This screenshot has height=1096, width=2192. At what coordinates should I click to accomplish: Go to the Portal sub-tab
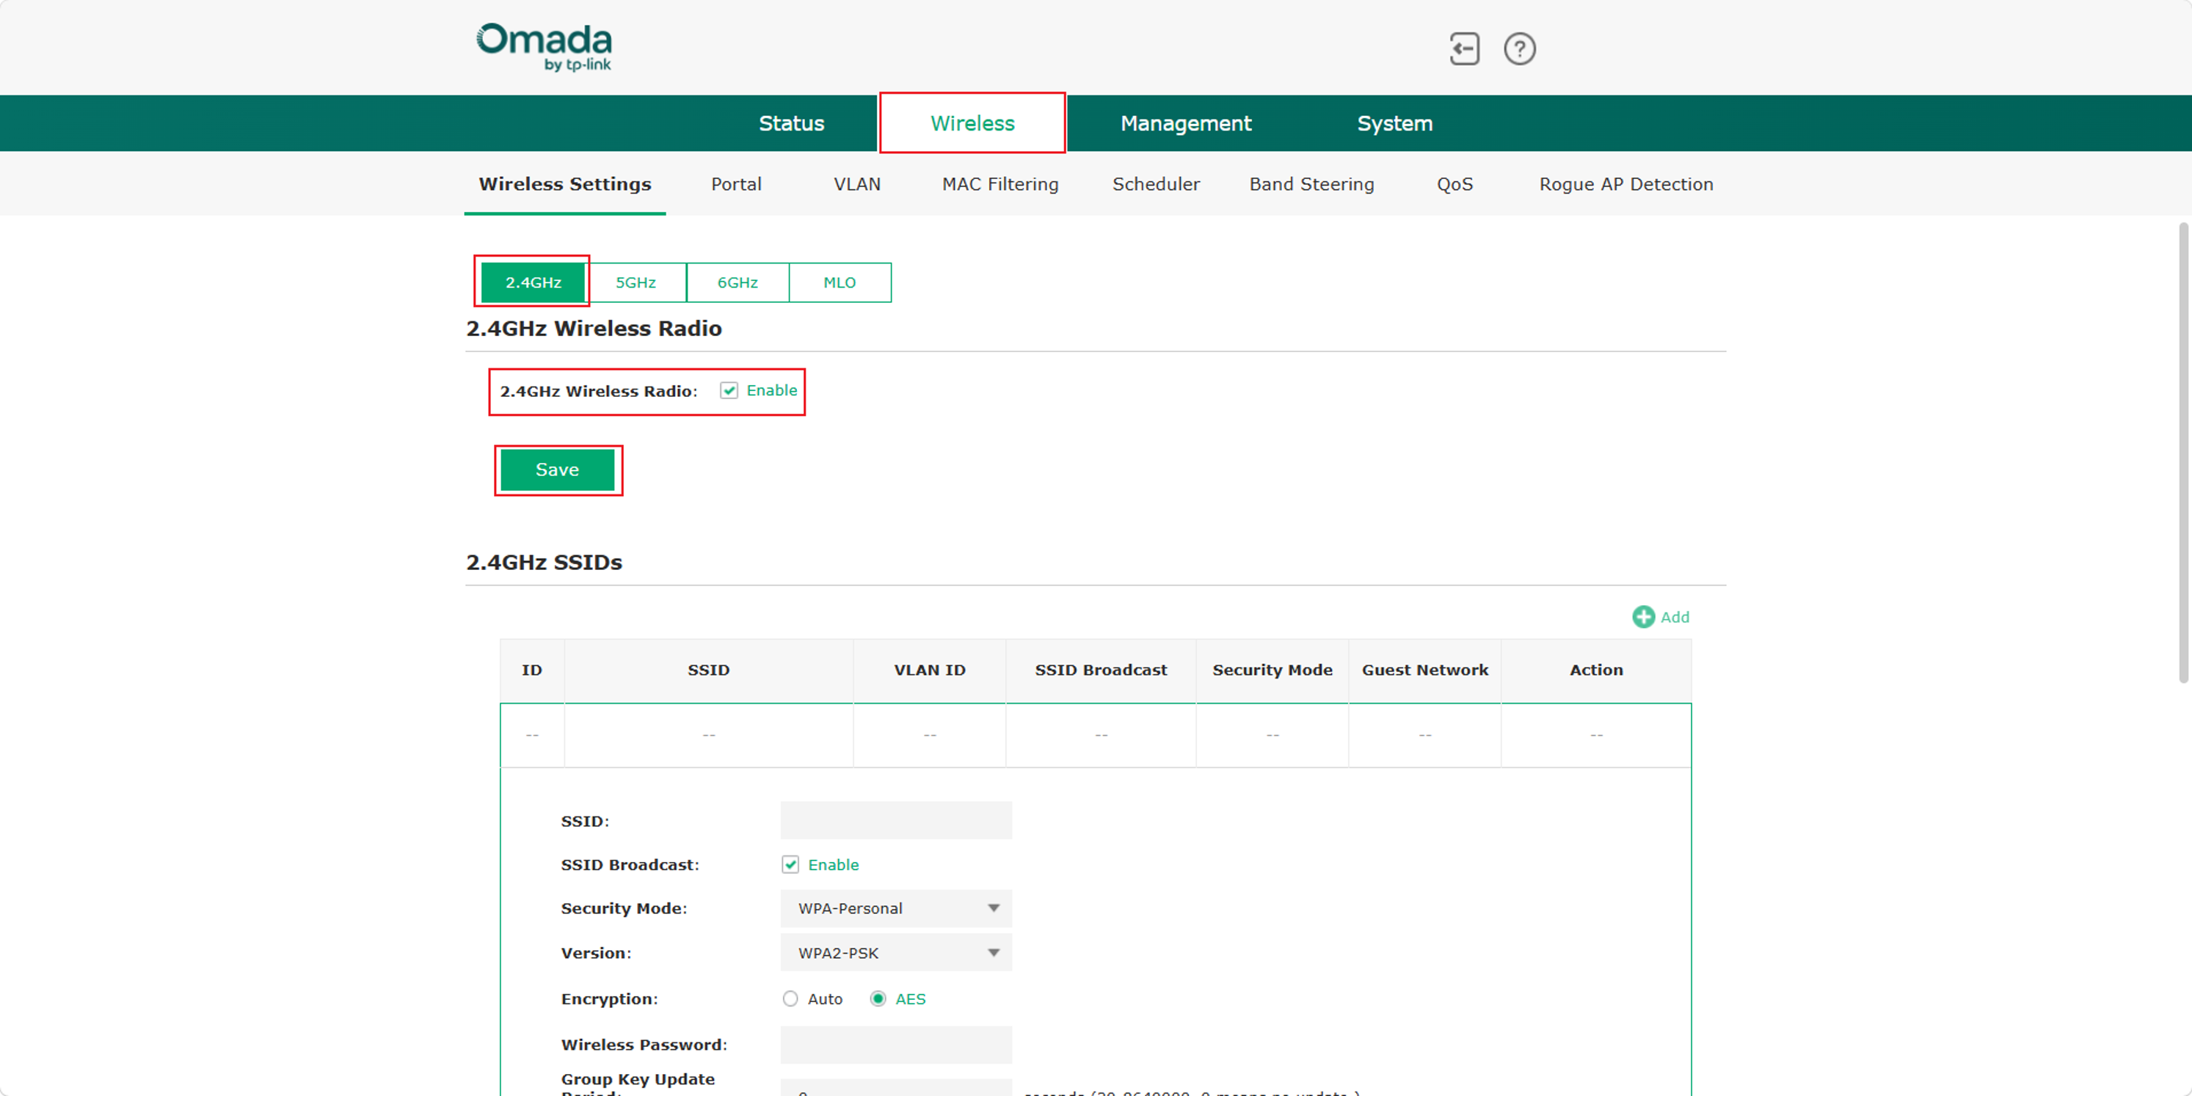tap(736, 184)
